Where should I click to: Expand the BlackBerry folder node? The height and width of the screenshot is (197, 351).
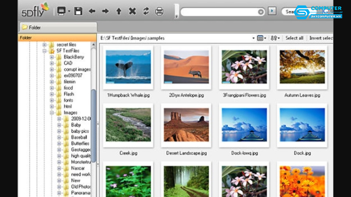tap(52, 57)
